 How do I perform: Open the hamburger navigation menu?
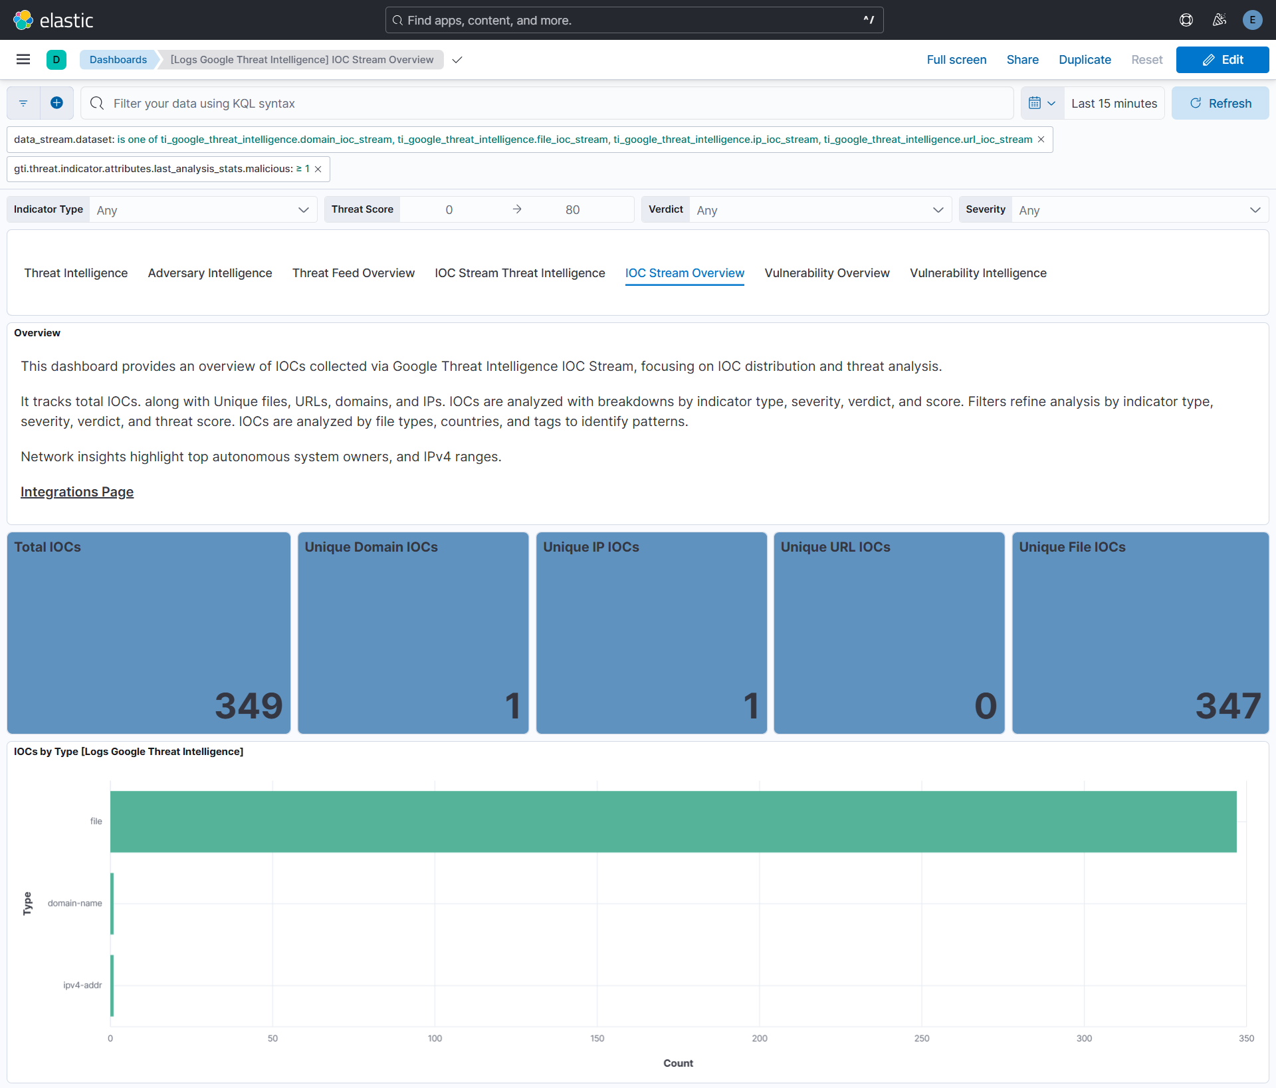coord(23,60)
